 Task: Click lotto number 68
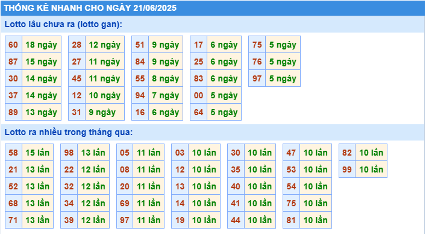coord(13,203)
